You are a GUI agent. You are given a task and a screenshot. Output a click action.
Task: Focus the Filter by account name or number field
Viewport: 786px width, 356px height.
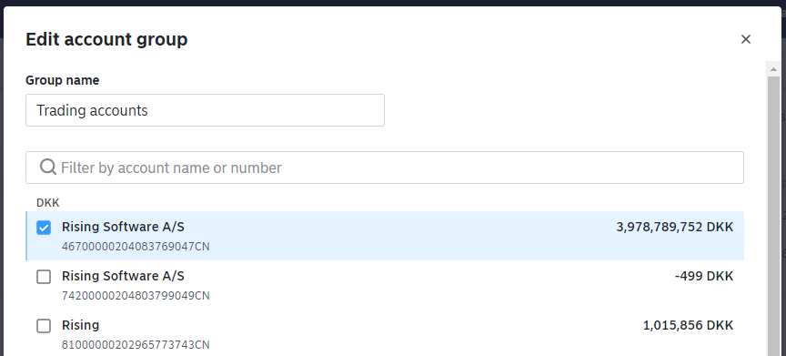coord(385,168)
